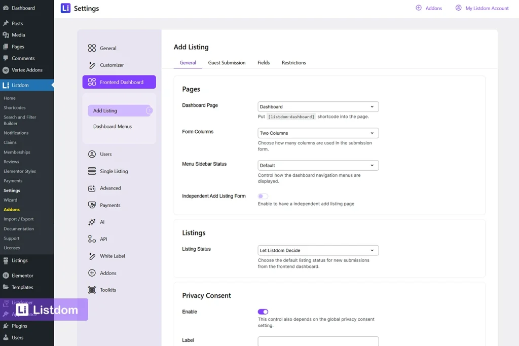Open the Listing Status dropdown

coord(318,250)
